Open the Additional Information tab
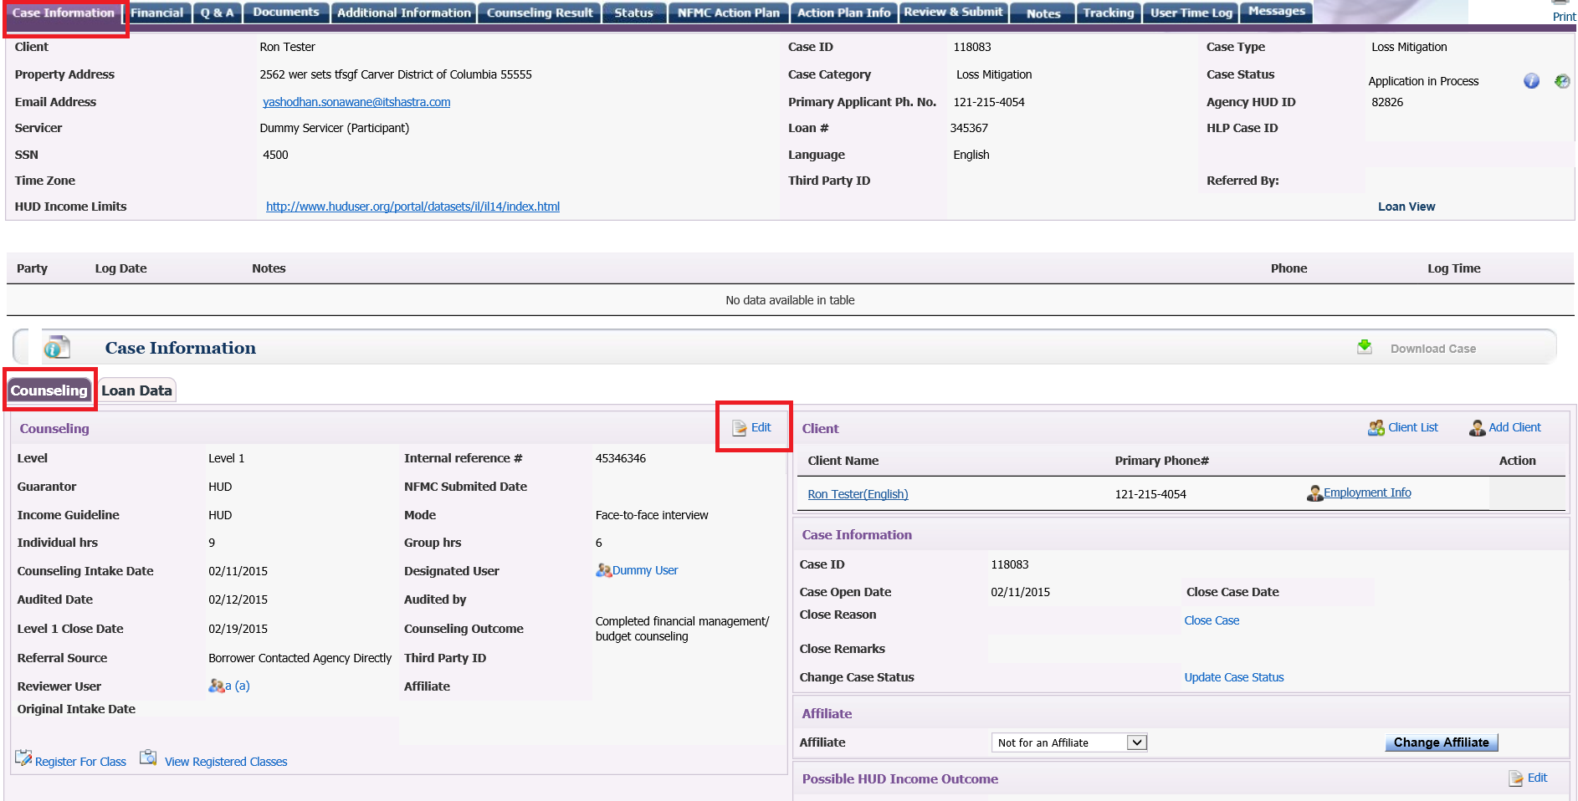The height and width of the screenshot is (801, 1578). tap(404, 13)
